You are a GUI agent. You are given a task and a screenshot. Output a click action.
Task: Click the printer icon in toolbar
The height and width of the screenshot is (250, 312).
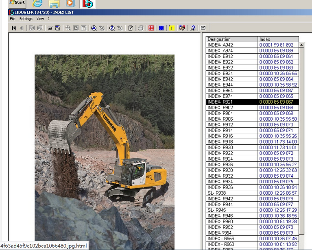[140, 28]
